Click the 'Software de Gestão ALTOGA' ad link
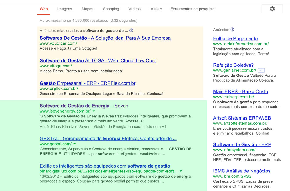This screenshot has height=191, width=290. 98,60
